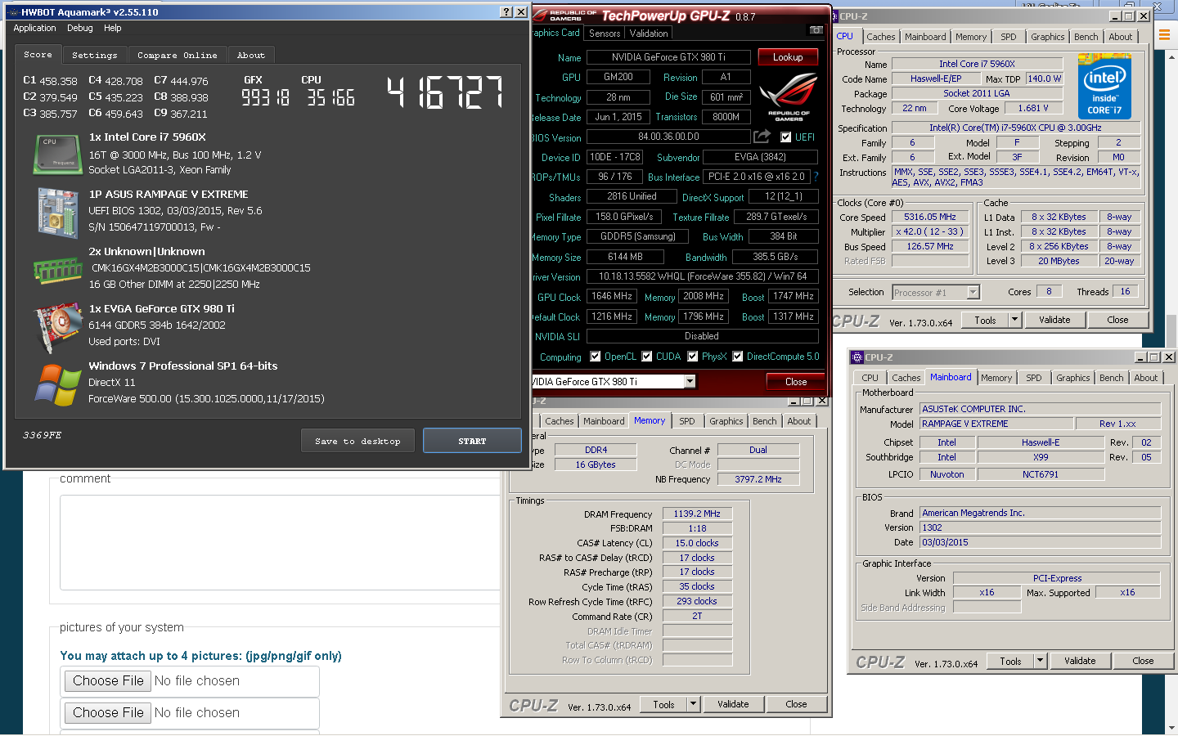The height and width of the screenshot is (736, 1178).
Task: Open the Debug menu in Aquamark
Action: click(80, 28)
